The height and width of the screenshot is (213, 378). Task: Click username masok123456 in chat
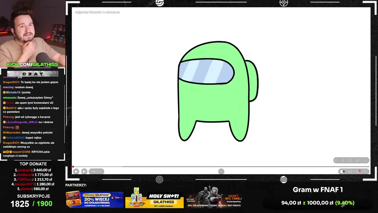pyautogui.click(x=21, y=152)
